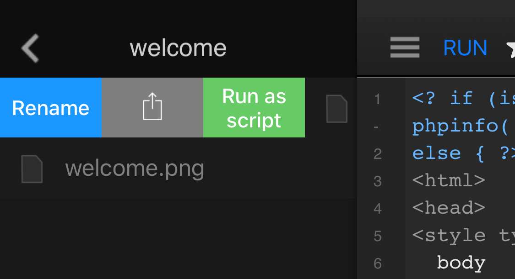Viewport: 515px width, 279px height.
Task: Click the word body on line 6
Action: click(x=461, y=263)
